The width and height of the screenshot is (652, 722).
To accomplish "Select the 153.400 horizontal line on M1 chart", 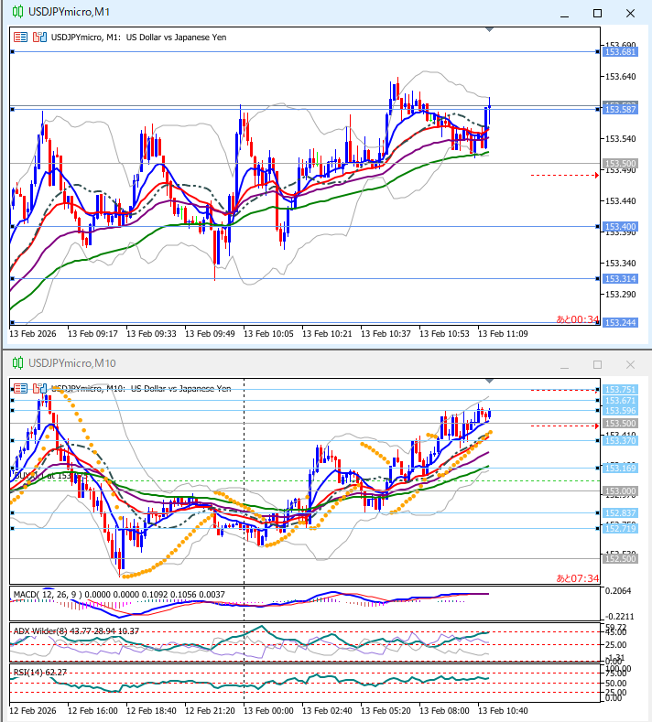I will pyautogui.click(x=275, y=226).
